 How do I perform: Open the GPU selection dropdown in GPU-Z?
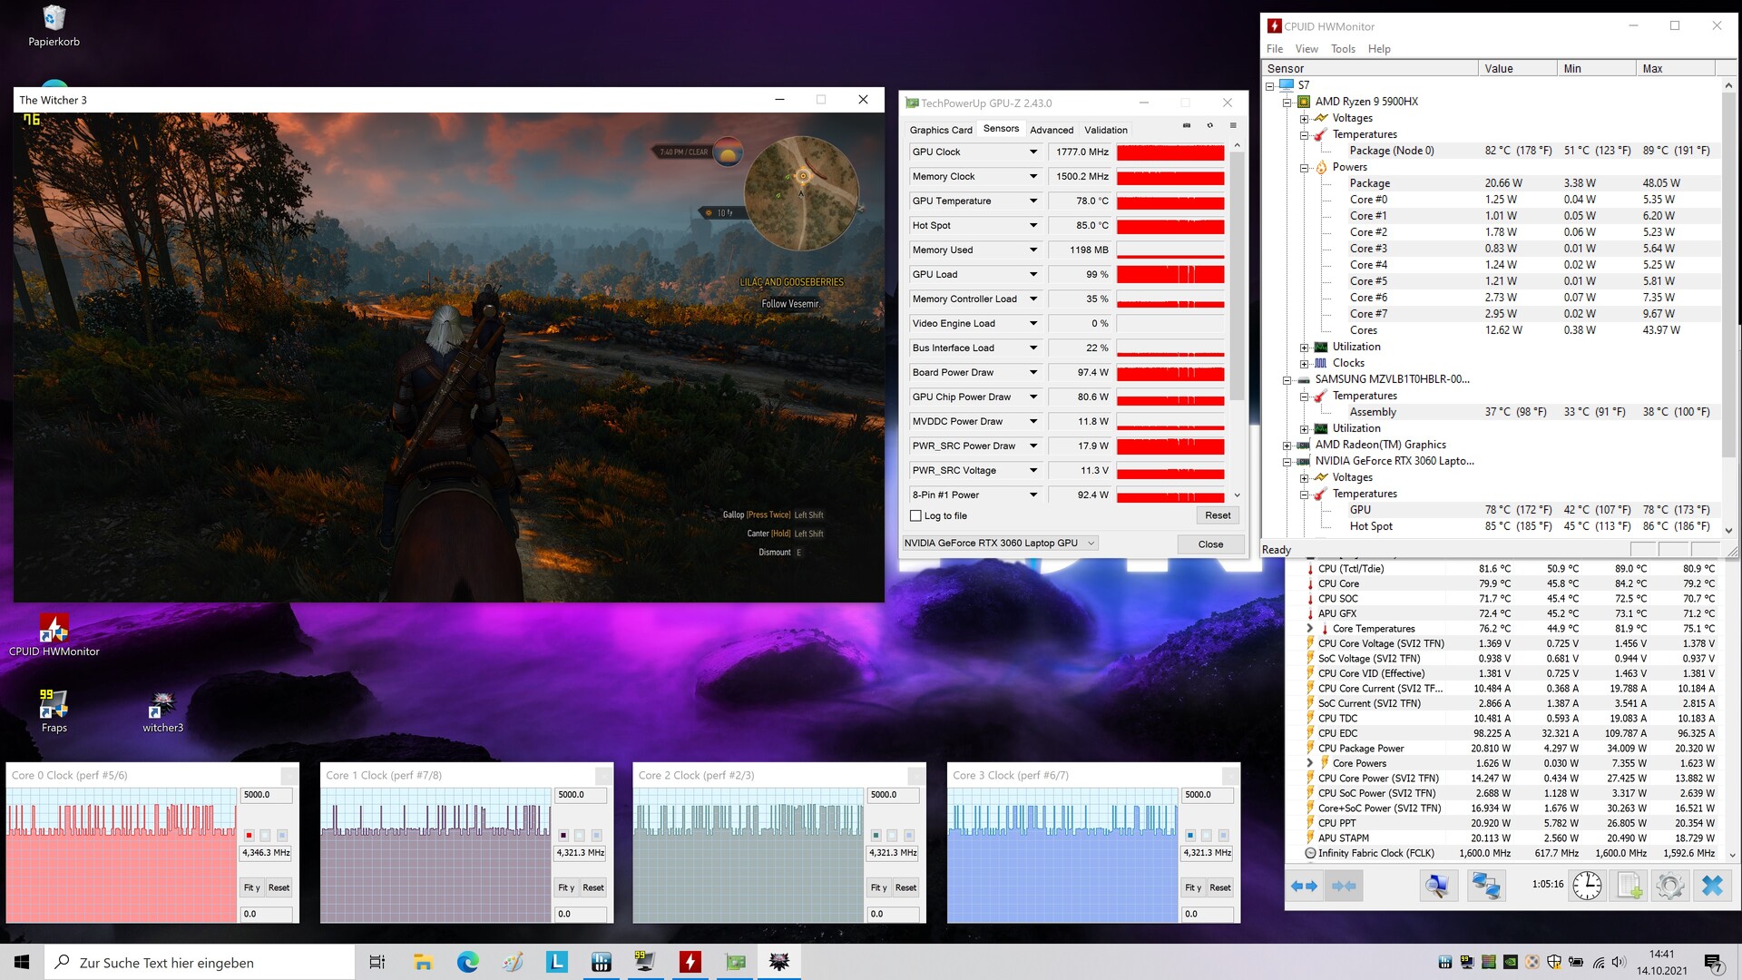[1091, 543]
